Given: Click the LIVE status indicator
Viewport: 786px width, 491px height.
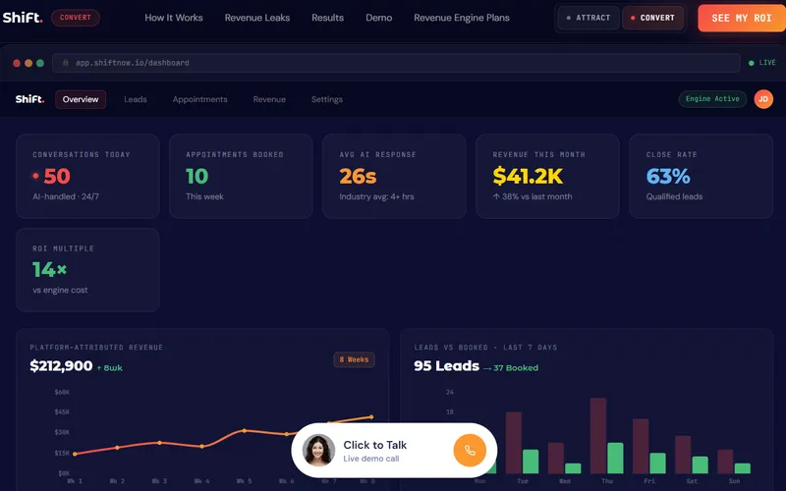Looking at the screenshot, I should [x=762, y=63].
